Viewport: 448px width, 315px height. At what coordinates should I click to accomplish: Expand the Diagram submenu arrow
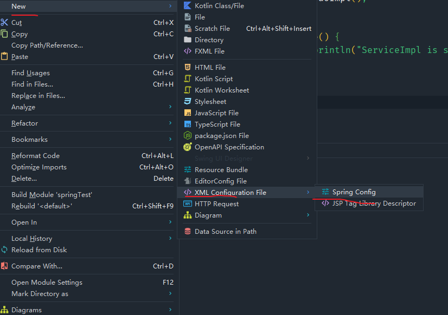point(308,215)
